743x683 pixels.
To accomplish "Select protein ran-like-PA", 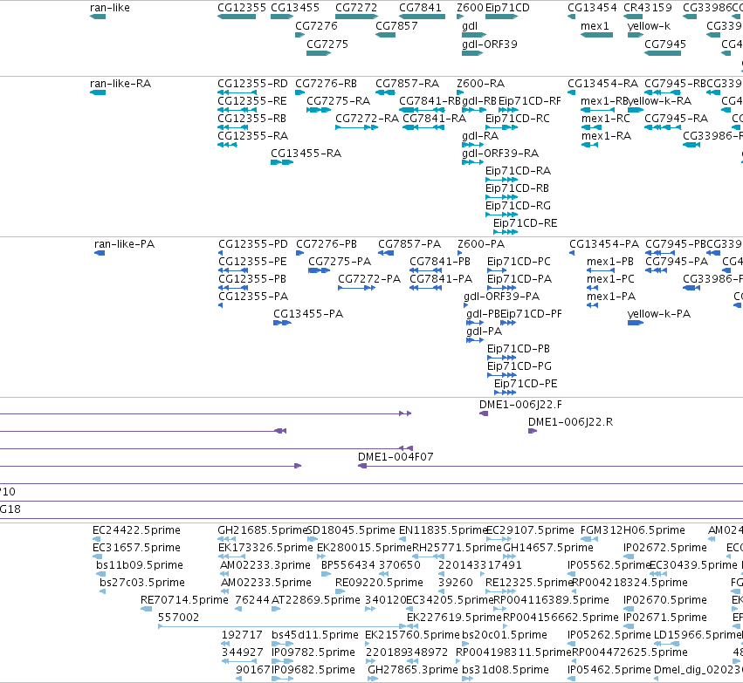I will click(100, 253).
